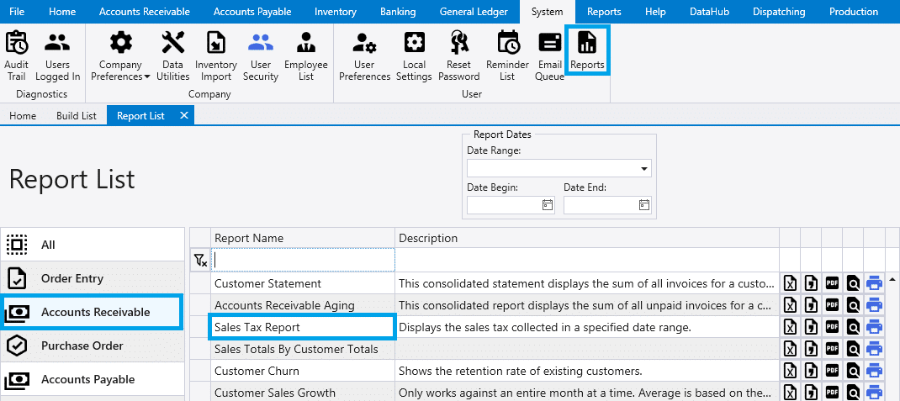Open the Employee List
This screenshot has width=900, height=401.
tap(306, 55)
